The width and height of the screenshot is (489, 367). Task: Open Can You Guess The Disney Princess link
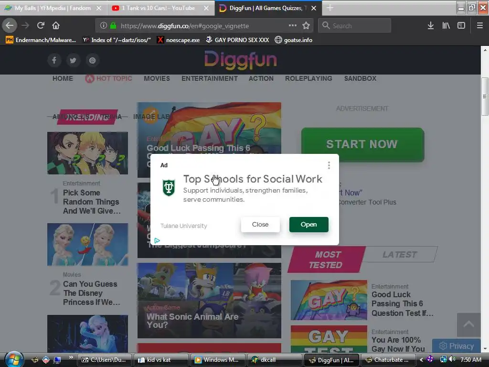coord(91,293)
